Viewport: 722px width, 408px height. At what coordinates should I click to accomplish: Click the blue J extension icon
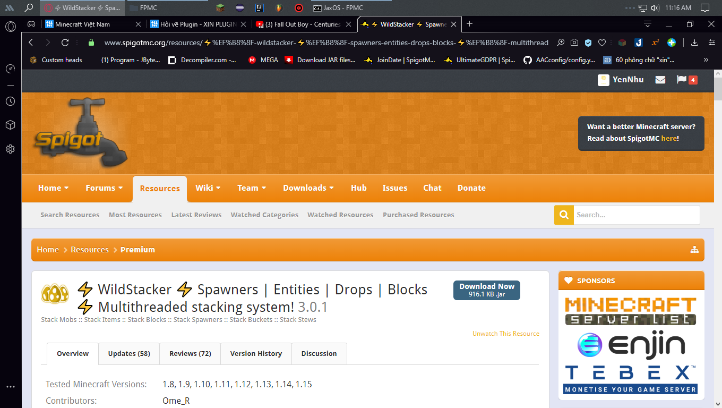pos(639,42)
